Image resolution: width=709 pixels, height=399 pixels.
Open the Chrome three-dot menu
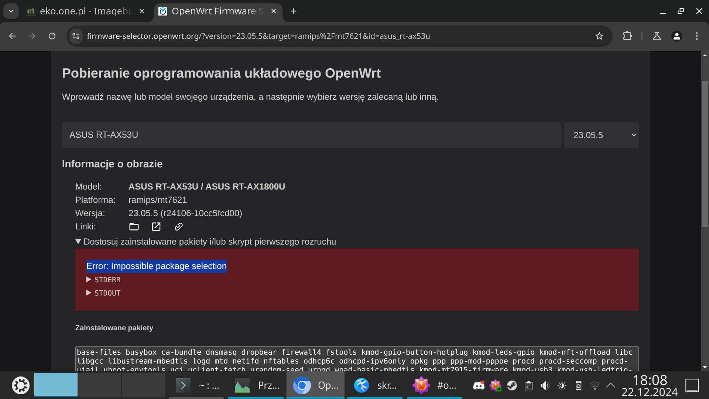click(x=697, y=36)
